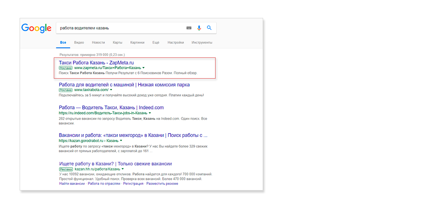This screenshot has width=427, height=208.
Task: Expand dropdown arrow next to kazan.hh.ru URL
Action: point(122,170)
